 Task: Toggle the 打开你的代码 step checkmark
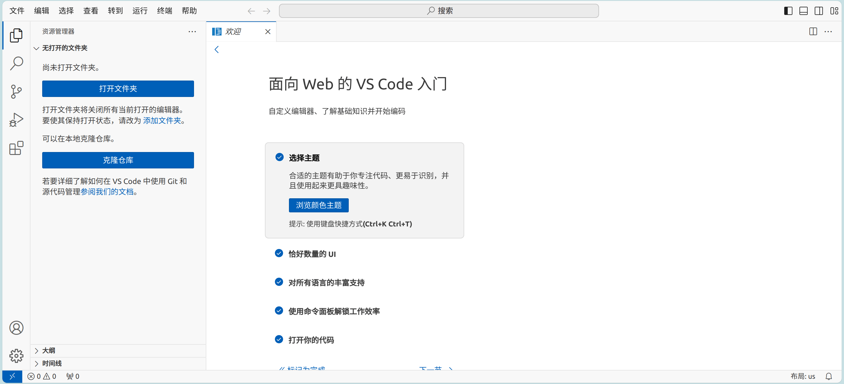click(x=279, y=339)
